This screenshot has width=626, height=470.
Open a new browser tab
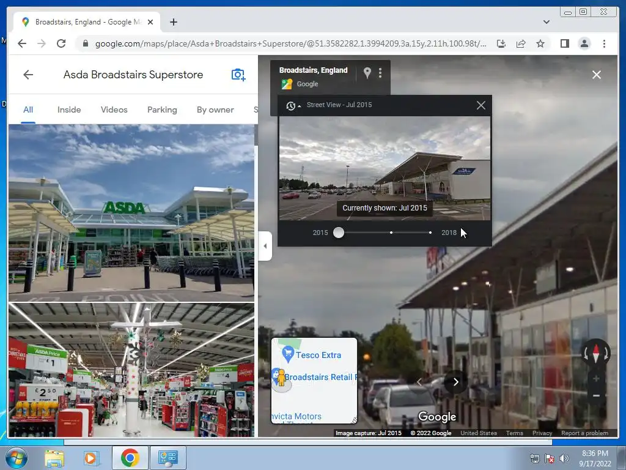click(173, 22)
